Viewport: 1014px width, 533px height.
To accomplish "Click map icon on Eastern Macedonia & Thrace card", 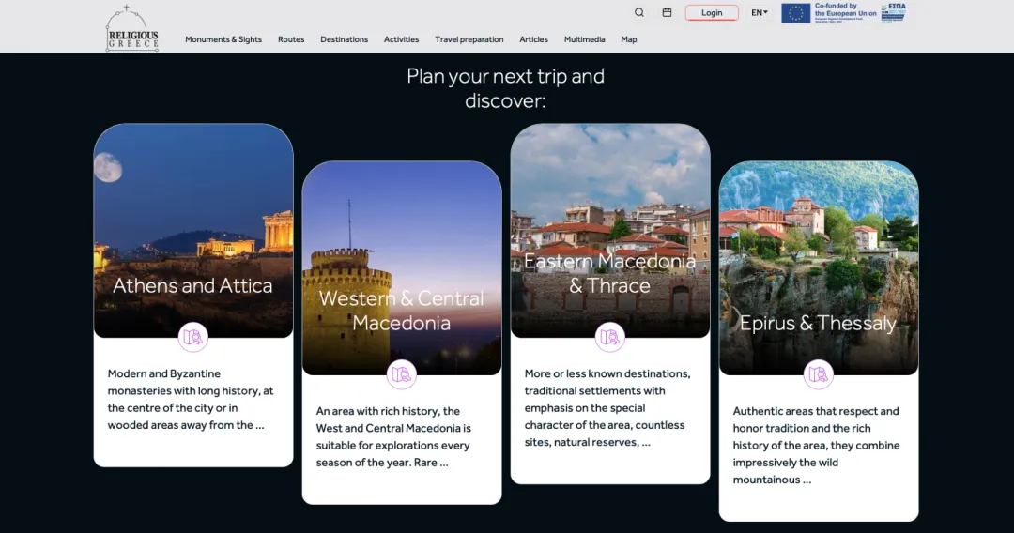I will 610,337.
